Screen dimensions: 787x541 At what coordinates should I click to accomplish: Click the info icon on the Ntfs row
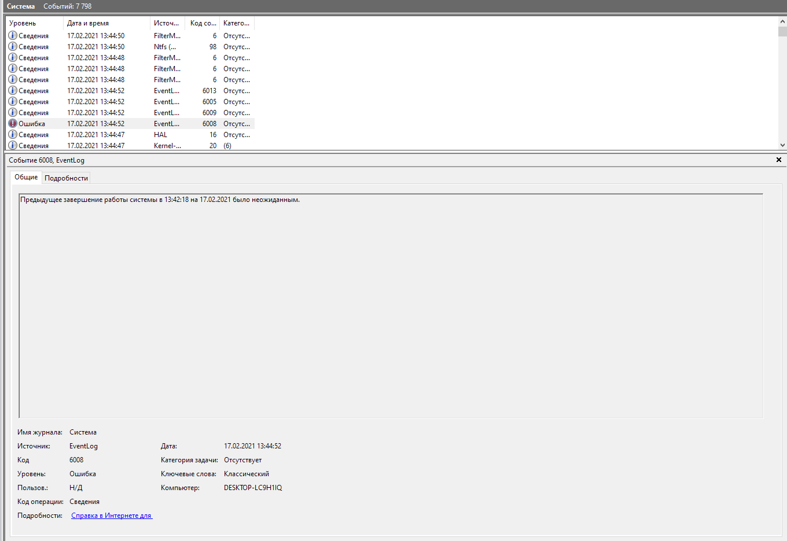(x=13, y=46)
